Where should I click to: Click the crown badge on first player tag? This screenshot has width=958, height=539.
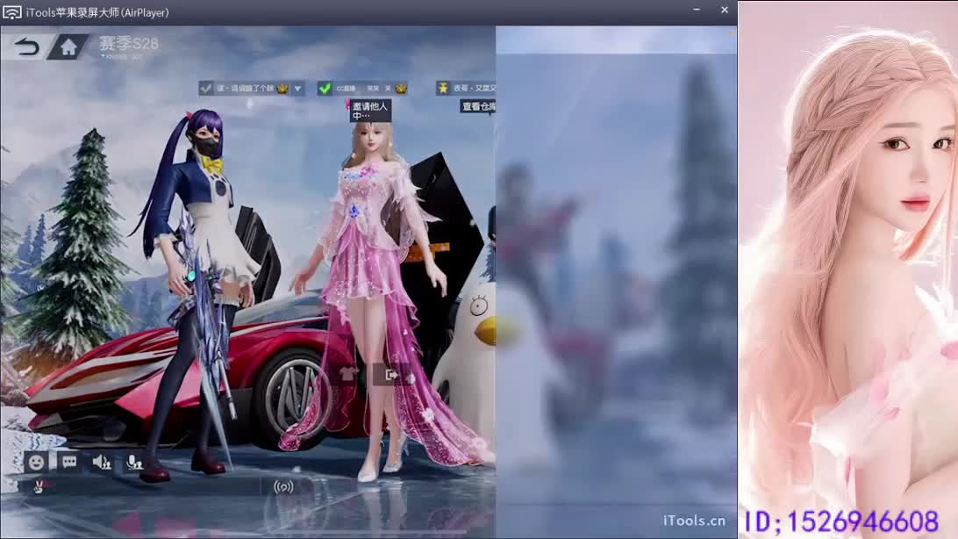[x=282, y=89]
